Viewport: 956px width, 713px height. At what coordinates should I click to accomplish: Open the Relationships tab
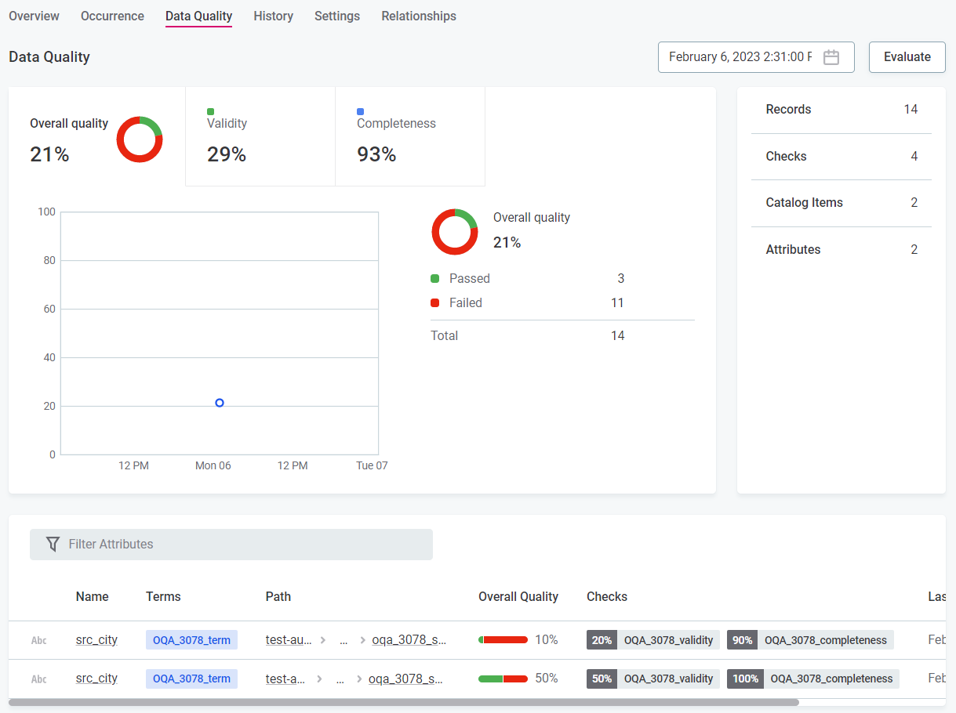[419, 16]
